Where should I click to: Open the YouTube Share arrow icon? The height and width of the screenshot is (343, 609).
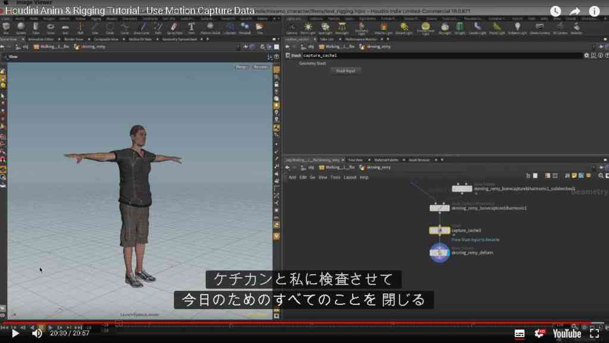(575, 11)
